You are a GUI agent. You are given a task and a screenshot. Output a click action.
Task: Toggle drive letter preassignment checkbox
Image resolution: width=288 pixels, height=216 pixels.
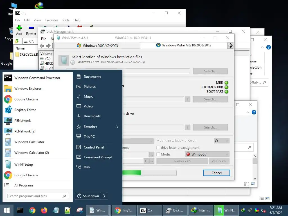pos(158,147)
